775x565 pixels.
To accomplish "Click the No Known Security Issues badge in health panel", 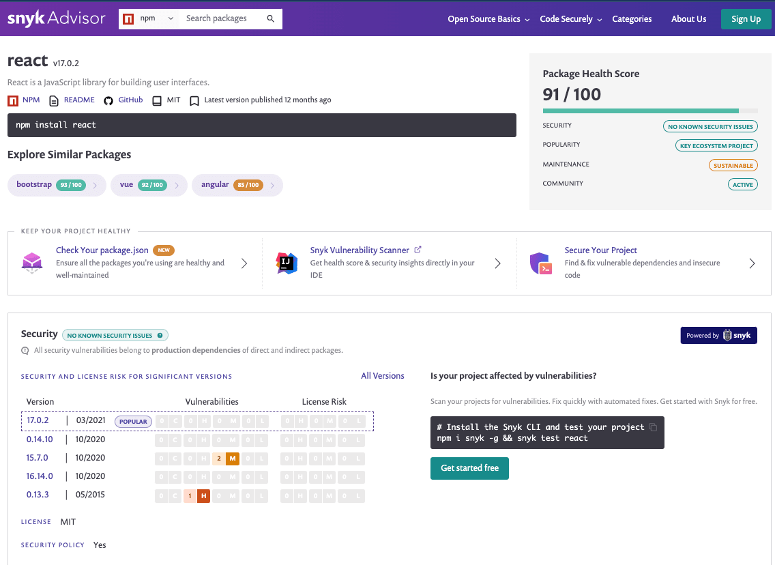I will click(710, 126).
